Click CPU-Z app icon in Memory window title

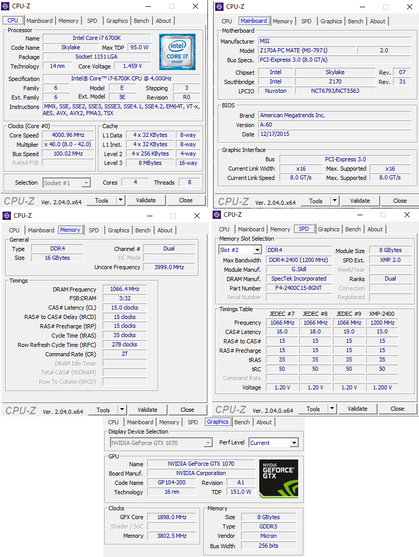pyautogui.click(x=7, y=216)
